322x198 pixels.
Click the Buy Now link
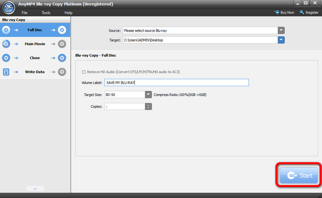(287, 12)
